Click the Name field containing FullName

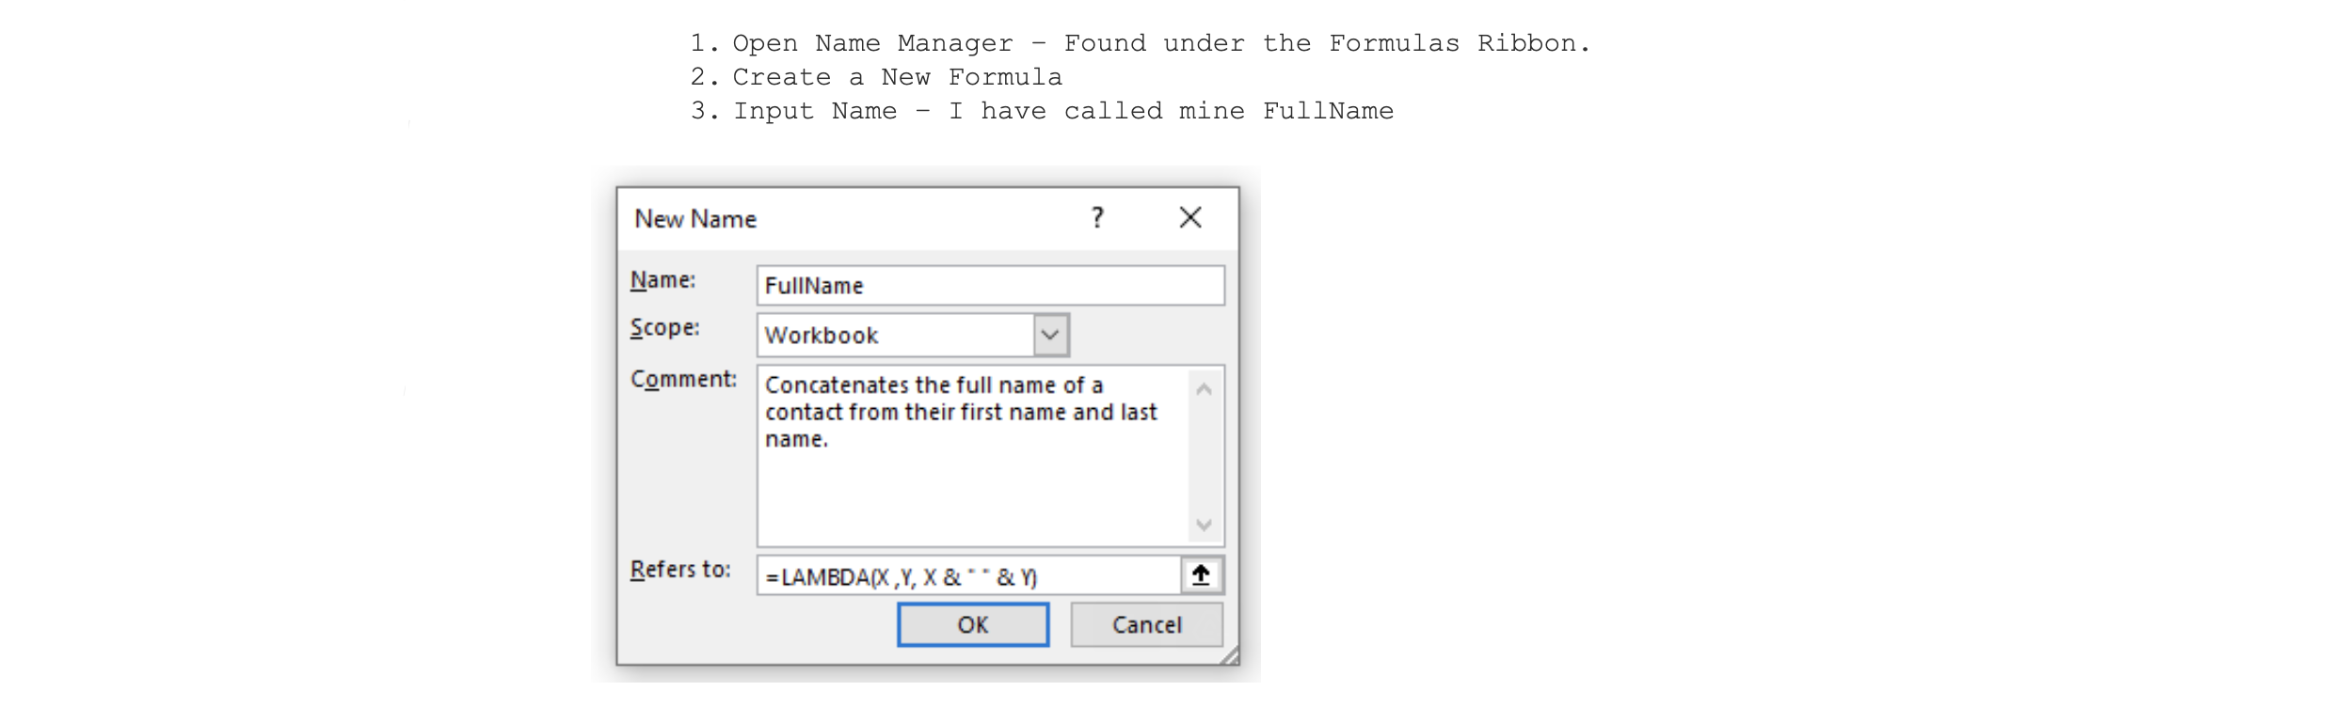(990, 286)
